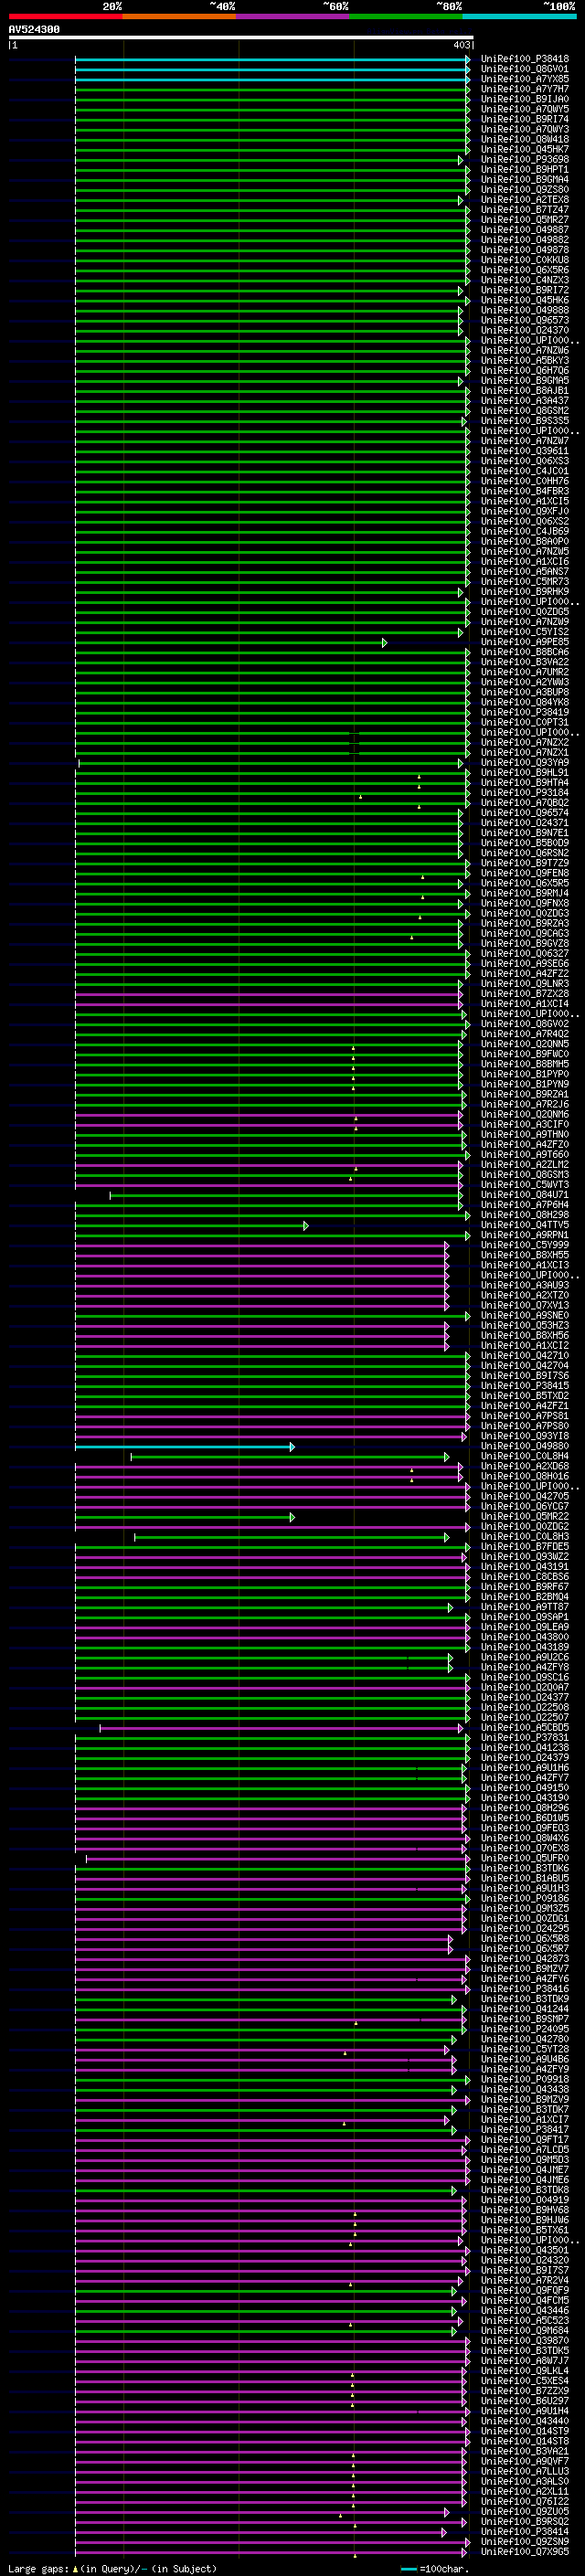Select the UniRef100_B9RI74 label
The height and width of the screenshot is (2576, 585).
tap(525, 119)
